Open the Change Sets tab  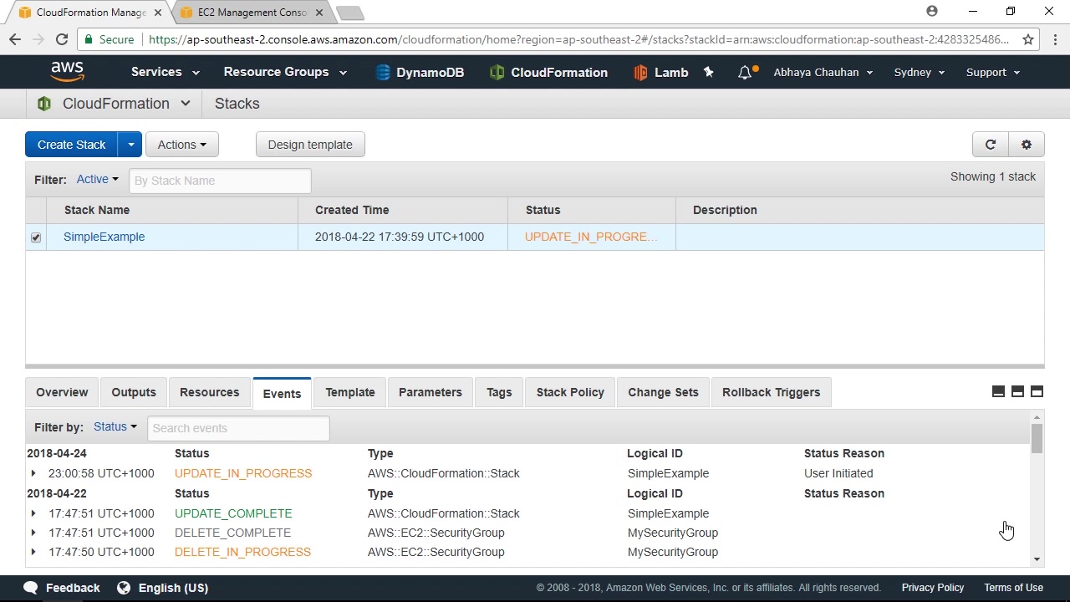663,392
